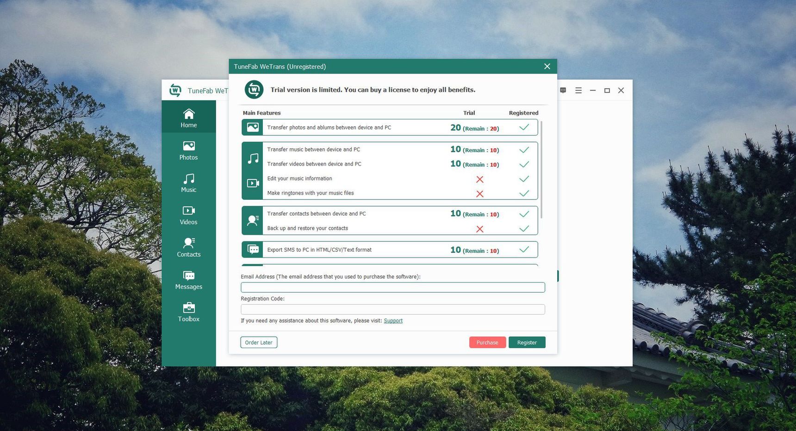Click the Order Later button

259,342
